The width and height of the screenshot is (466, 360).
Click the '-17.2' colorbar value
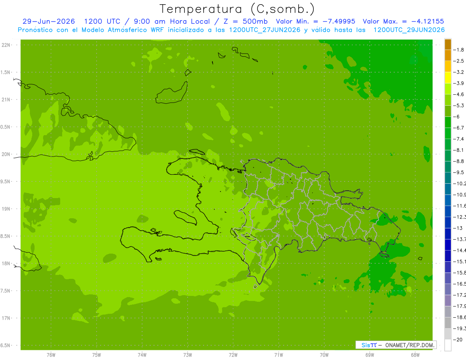click(x=459, y=295)
